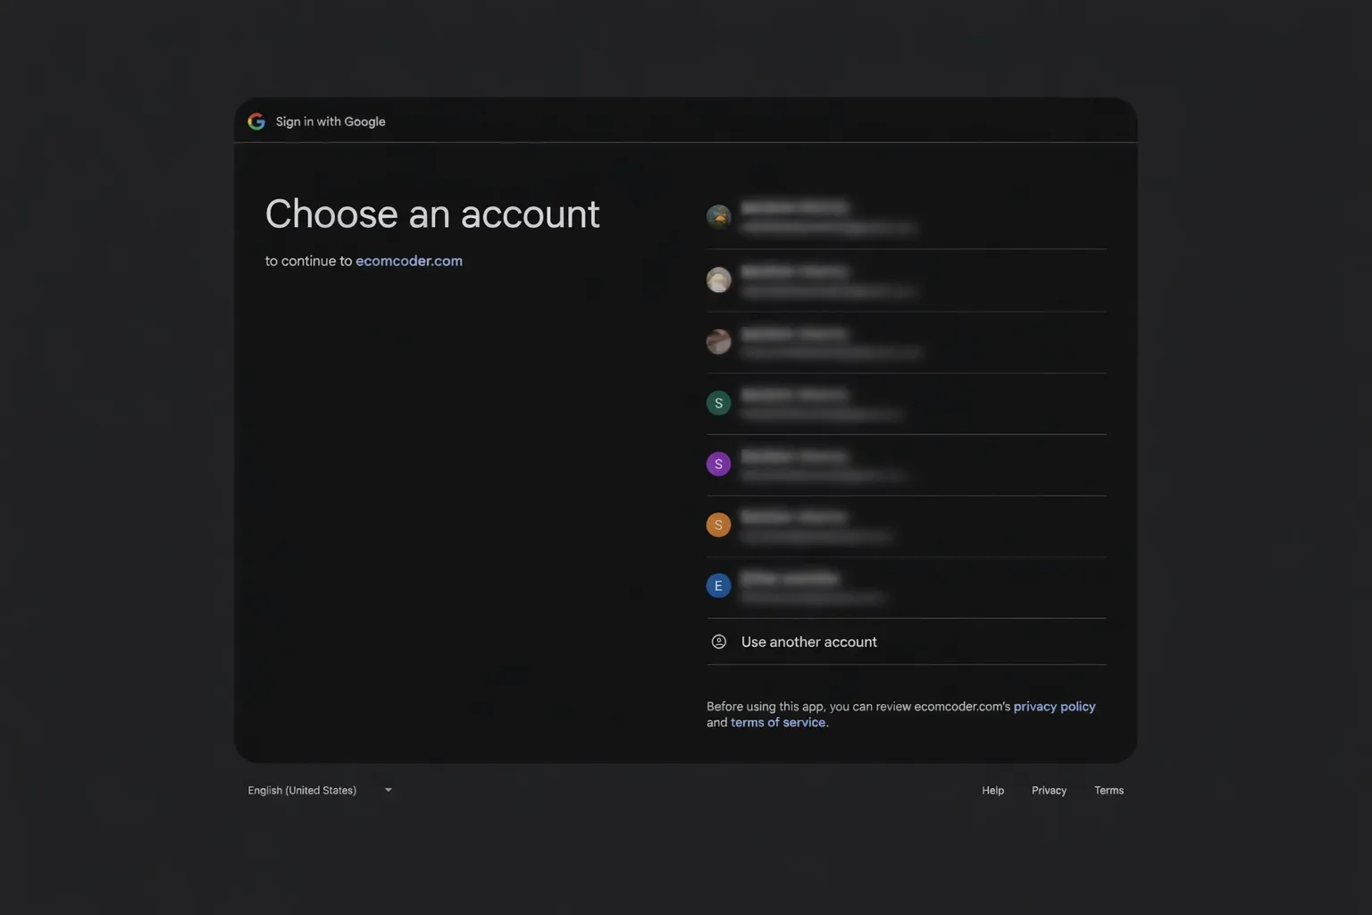
Task: Open the ecomcoder.com link
Action: pos(409,260)
